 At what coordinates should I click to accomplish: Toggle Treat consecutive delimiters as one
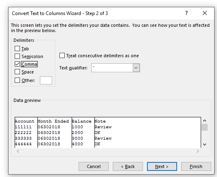62,56
